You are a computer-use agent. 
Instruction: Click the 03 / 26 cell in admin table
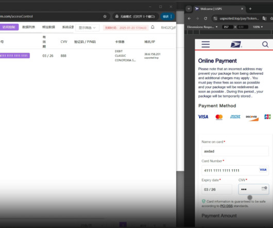48,56
